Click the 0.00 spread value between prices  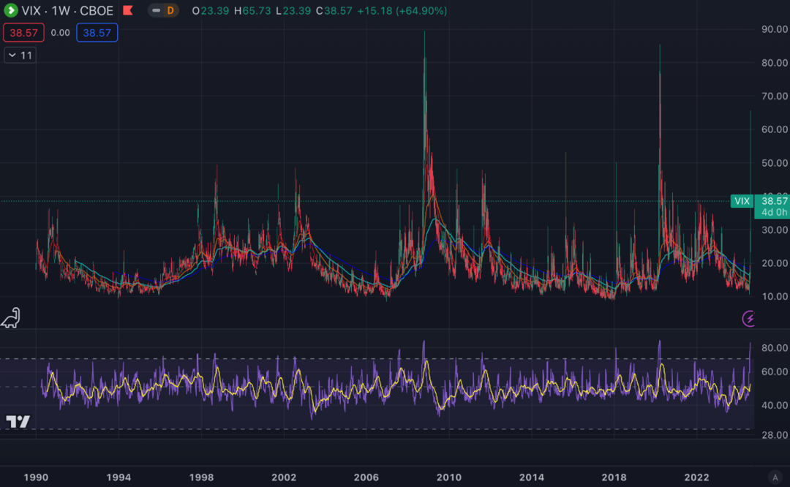61,33
